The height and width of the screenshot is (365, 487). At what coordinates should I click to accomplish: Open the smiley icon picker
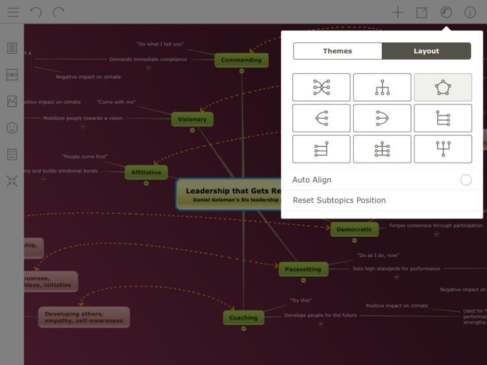12,128
